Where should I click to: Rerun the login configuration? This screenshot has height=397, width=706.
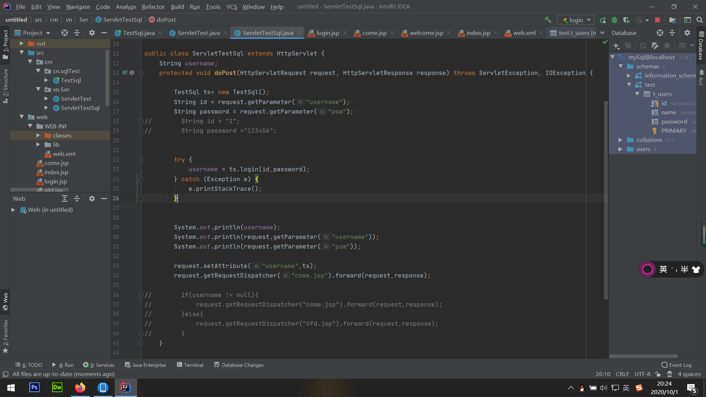[x=603, y=20]
